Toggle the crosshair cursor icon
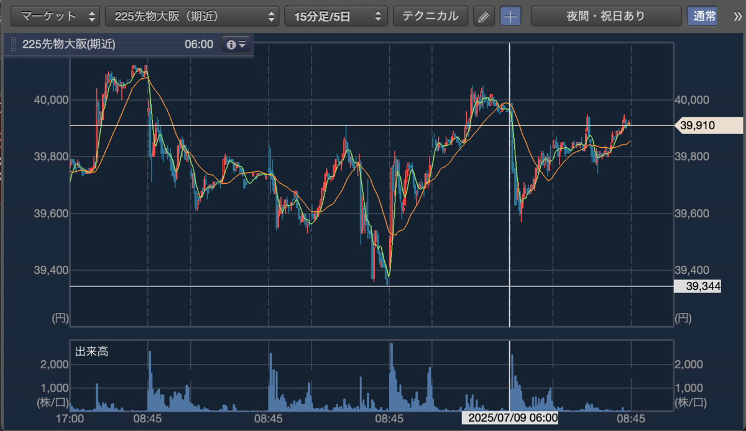The image size is (746, 431). [511, 16]
